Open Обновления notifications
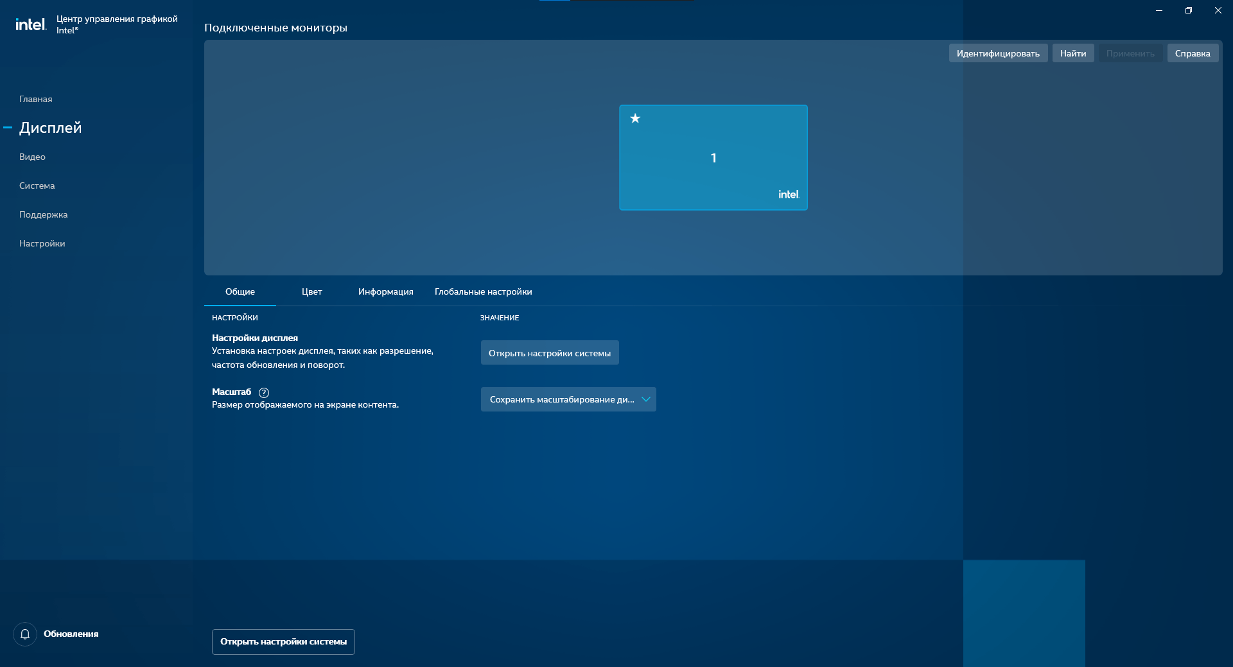 71,634
